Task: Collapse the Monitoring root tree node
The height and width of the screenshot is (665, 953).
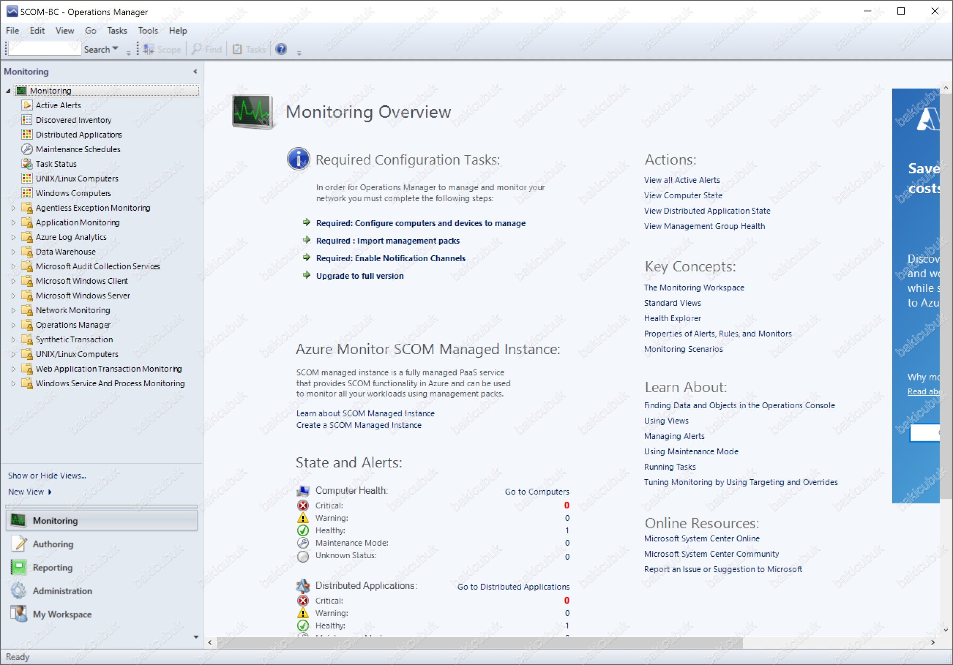Action: tap(8, 90)
